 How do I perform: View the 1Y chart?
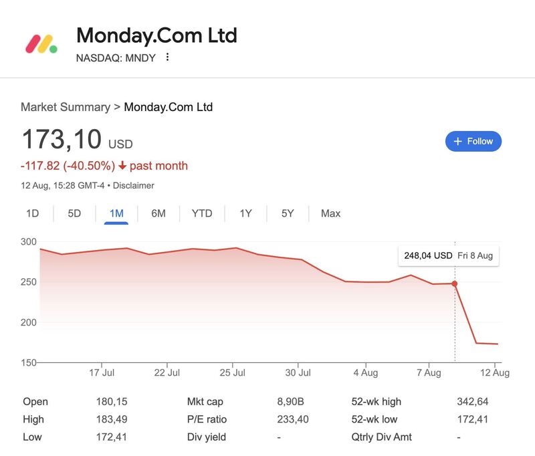[x=245, y=213]
